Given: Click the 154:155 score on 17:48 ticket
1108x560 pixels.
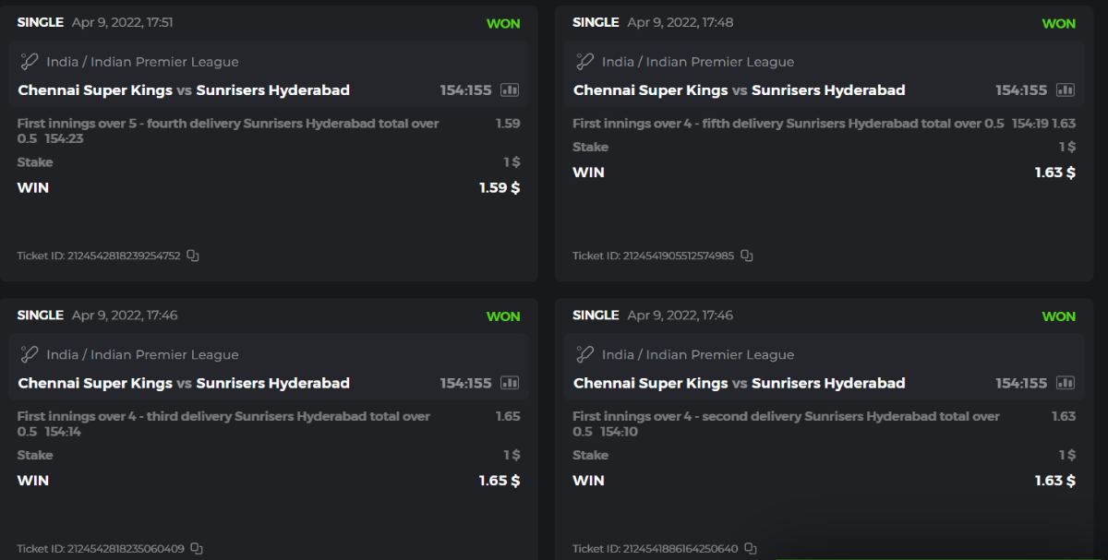Looking at the screenshot, I should (1021, 90).
